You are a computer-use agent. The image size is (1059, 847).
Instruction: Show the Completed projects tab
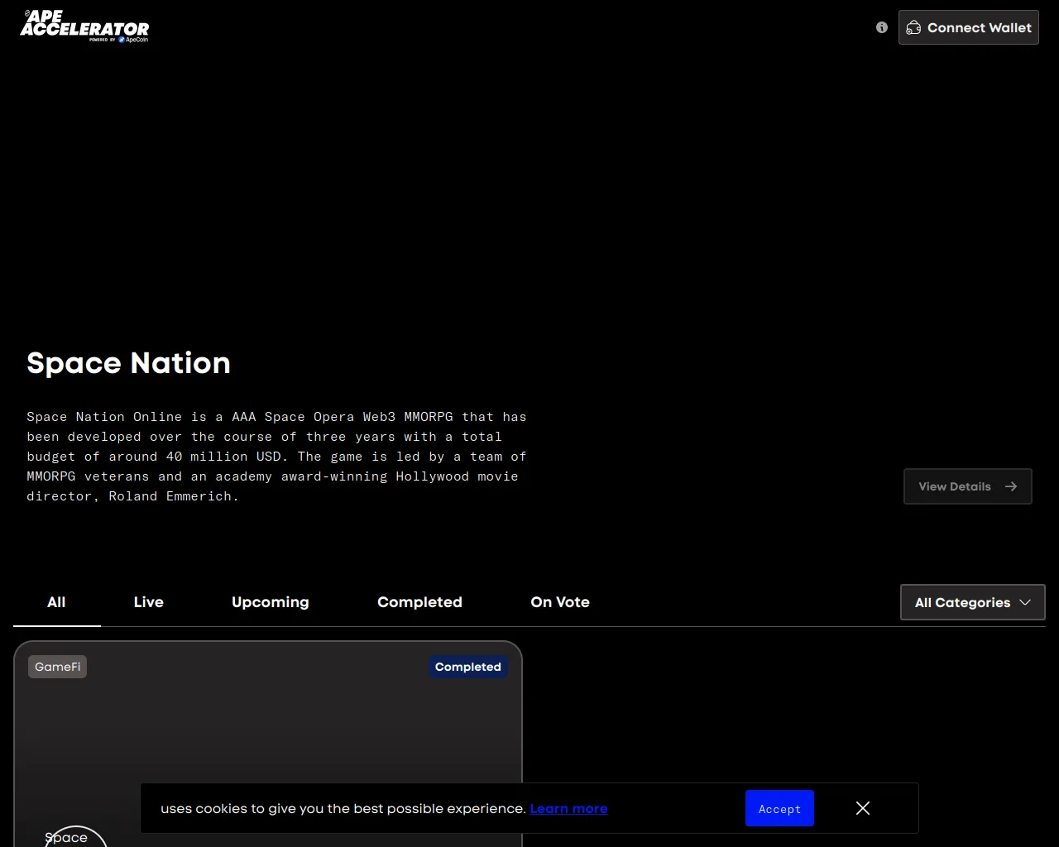pos(419,602)
